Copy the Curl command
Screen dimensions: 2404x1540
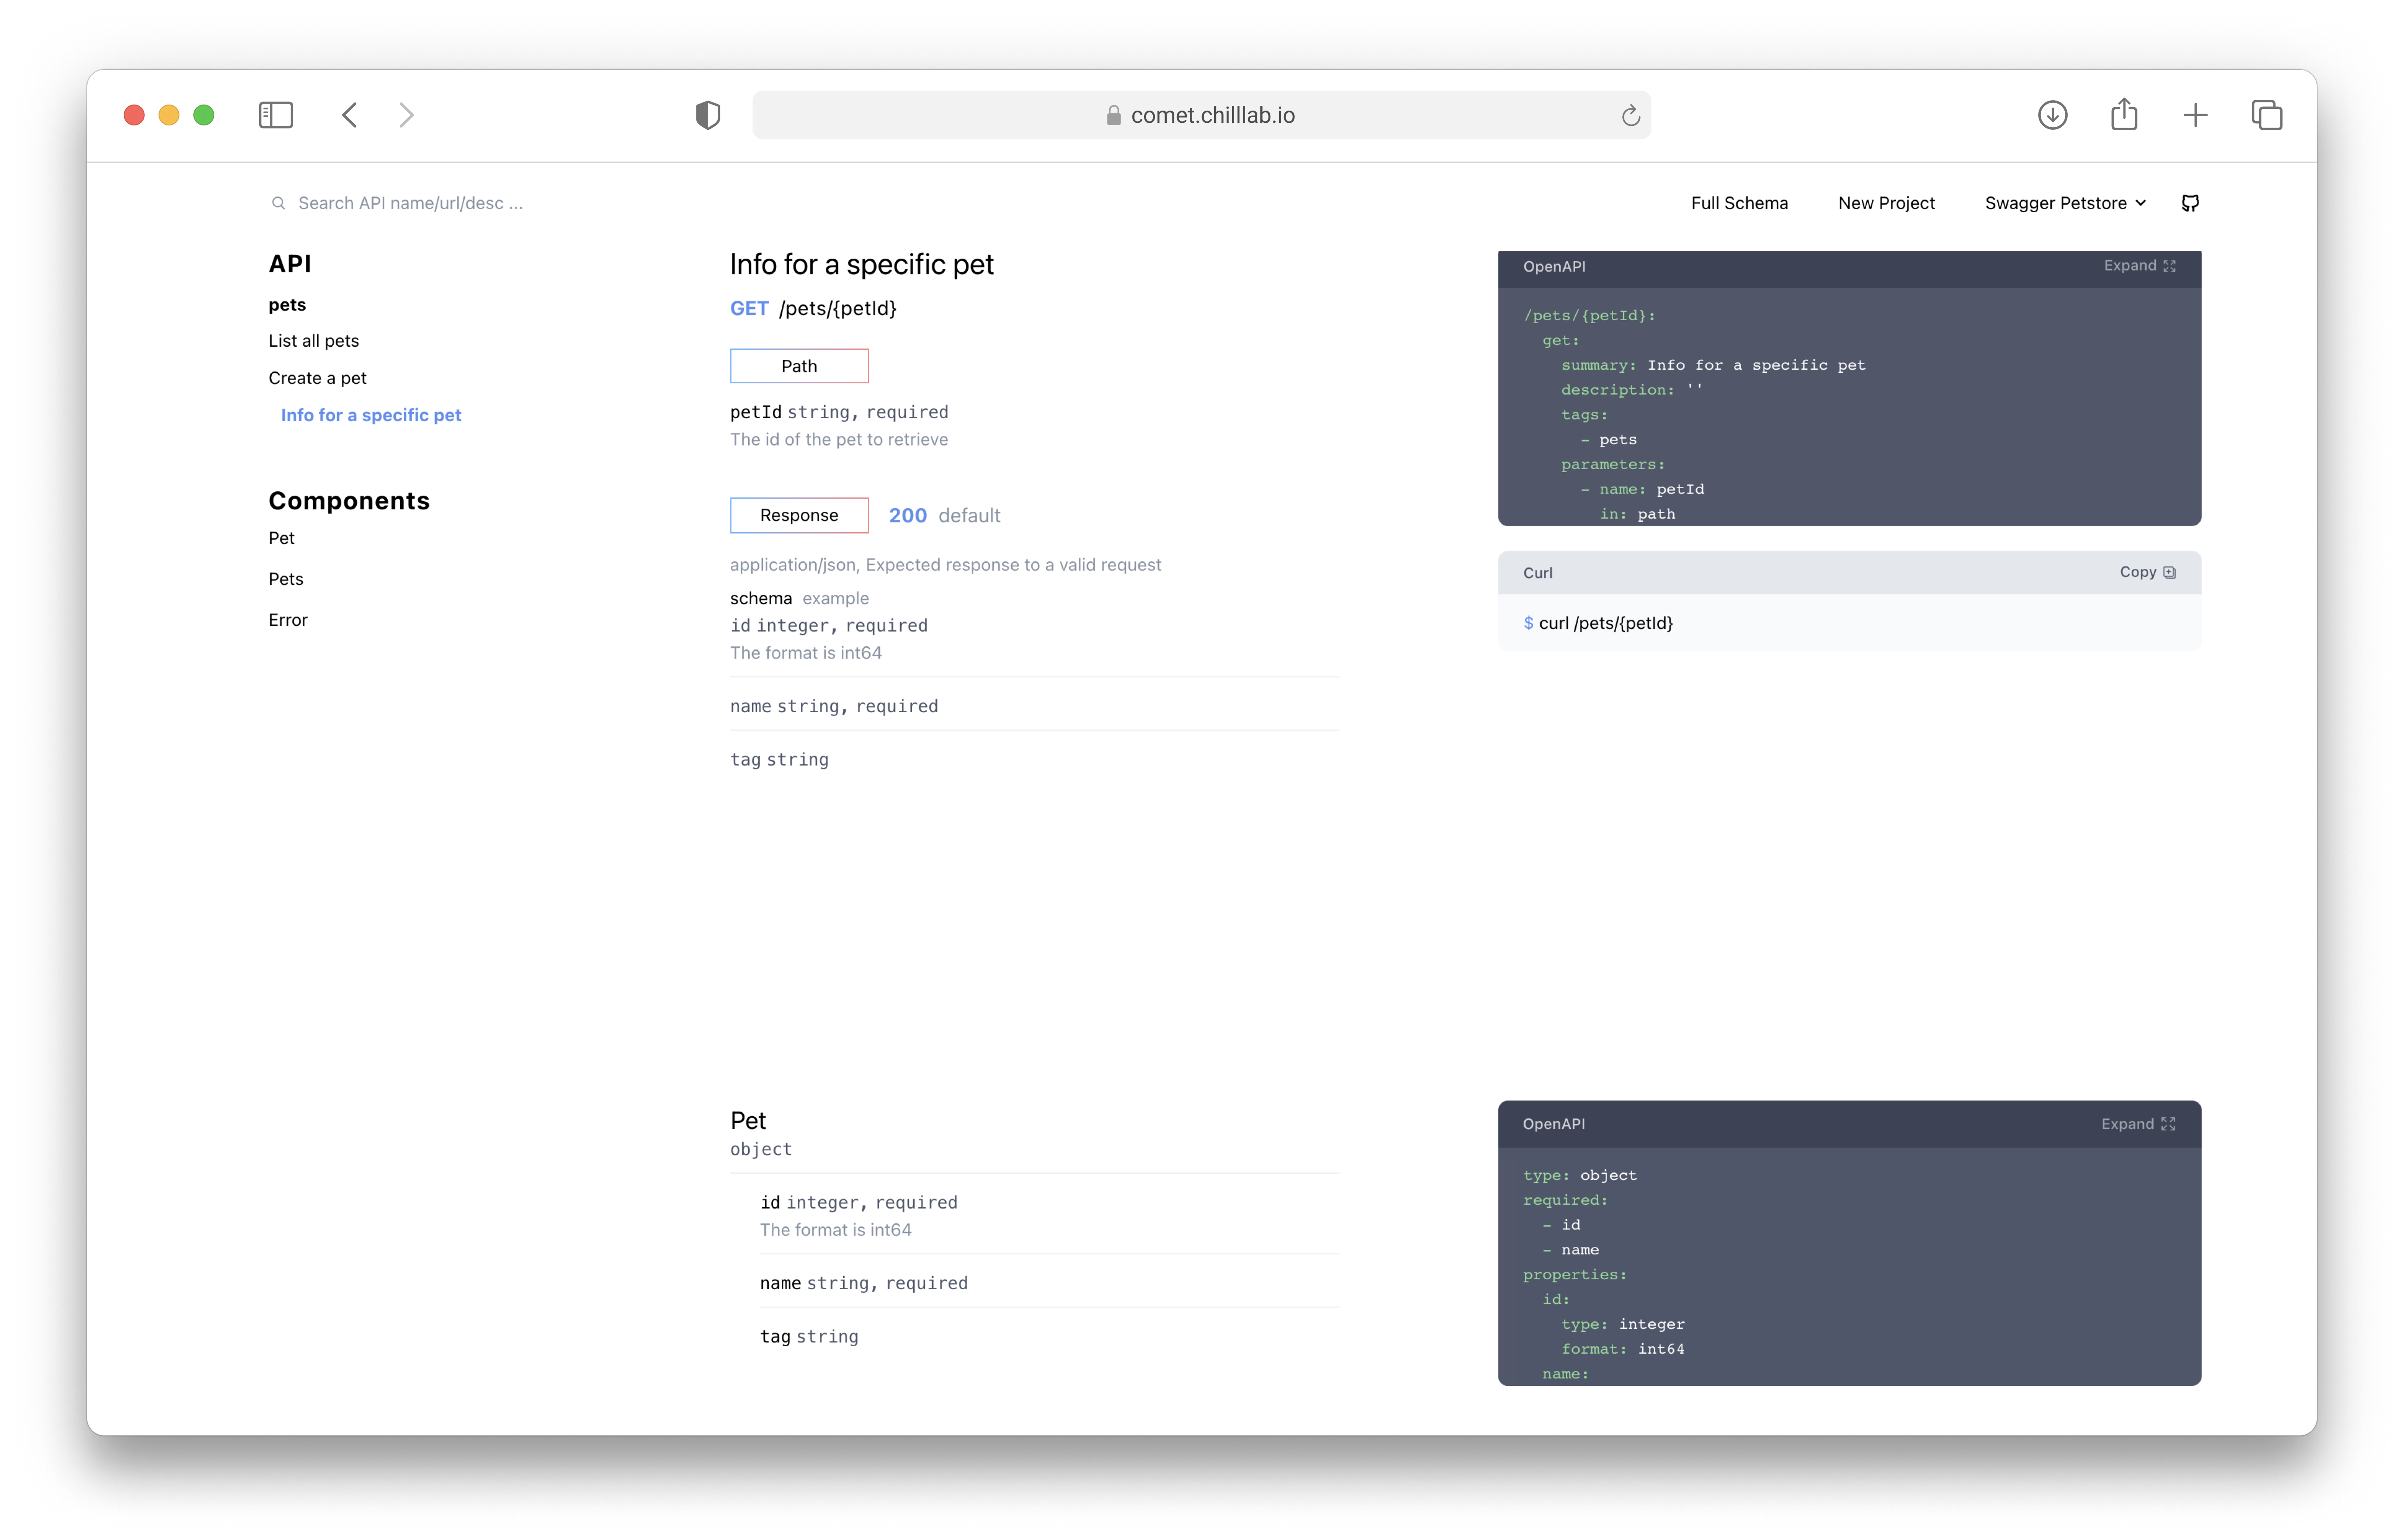[x=2146, y=572]
